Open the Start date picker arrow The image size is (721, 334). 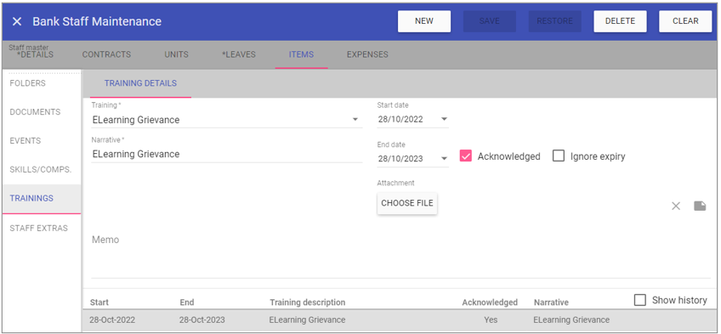tap(444, 119)
